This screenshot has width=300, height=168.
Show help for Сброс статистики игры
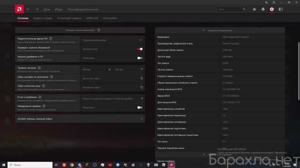[44, 86]
